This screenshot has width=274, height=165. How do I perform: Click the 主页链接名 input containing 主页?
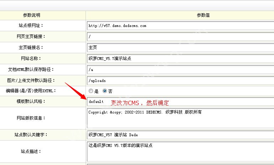coord(180,47)
